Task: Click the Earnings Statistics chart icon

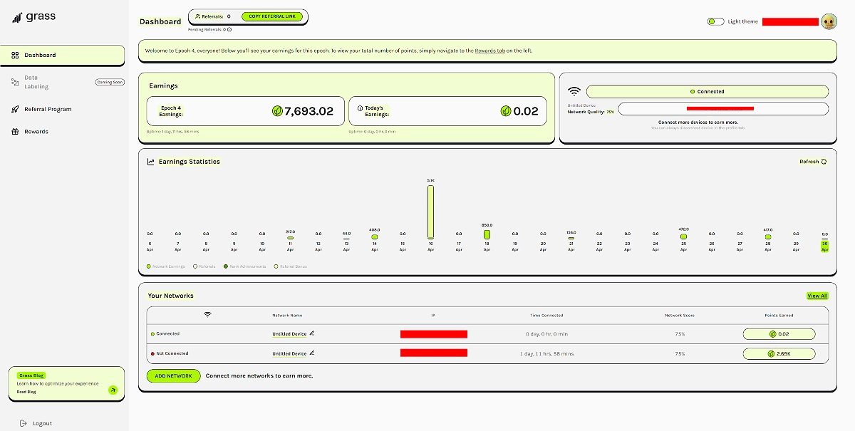Action: (151, 162)
